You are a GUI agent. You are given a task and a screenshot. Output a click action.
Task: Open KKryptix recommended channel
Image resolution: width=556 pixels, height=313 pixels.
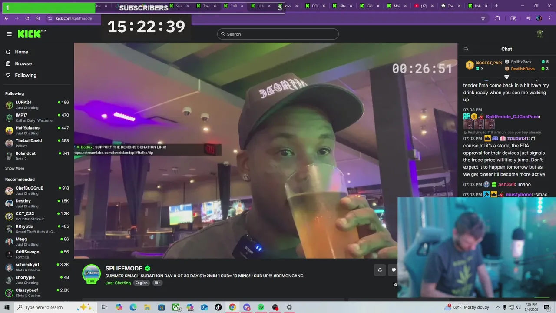(x=37, y=229)
